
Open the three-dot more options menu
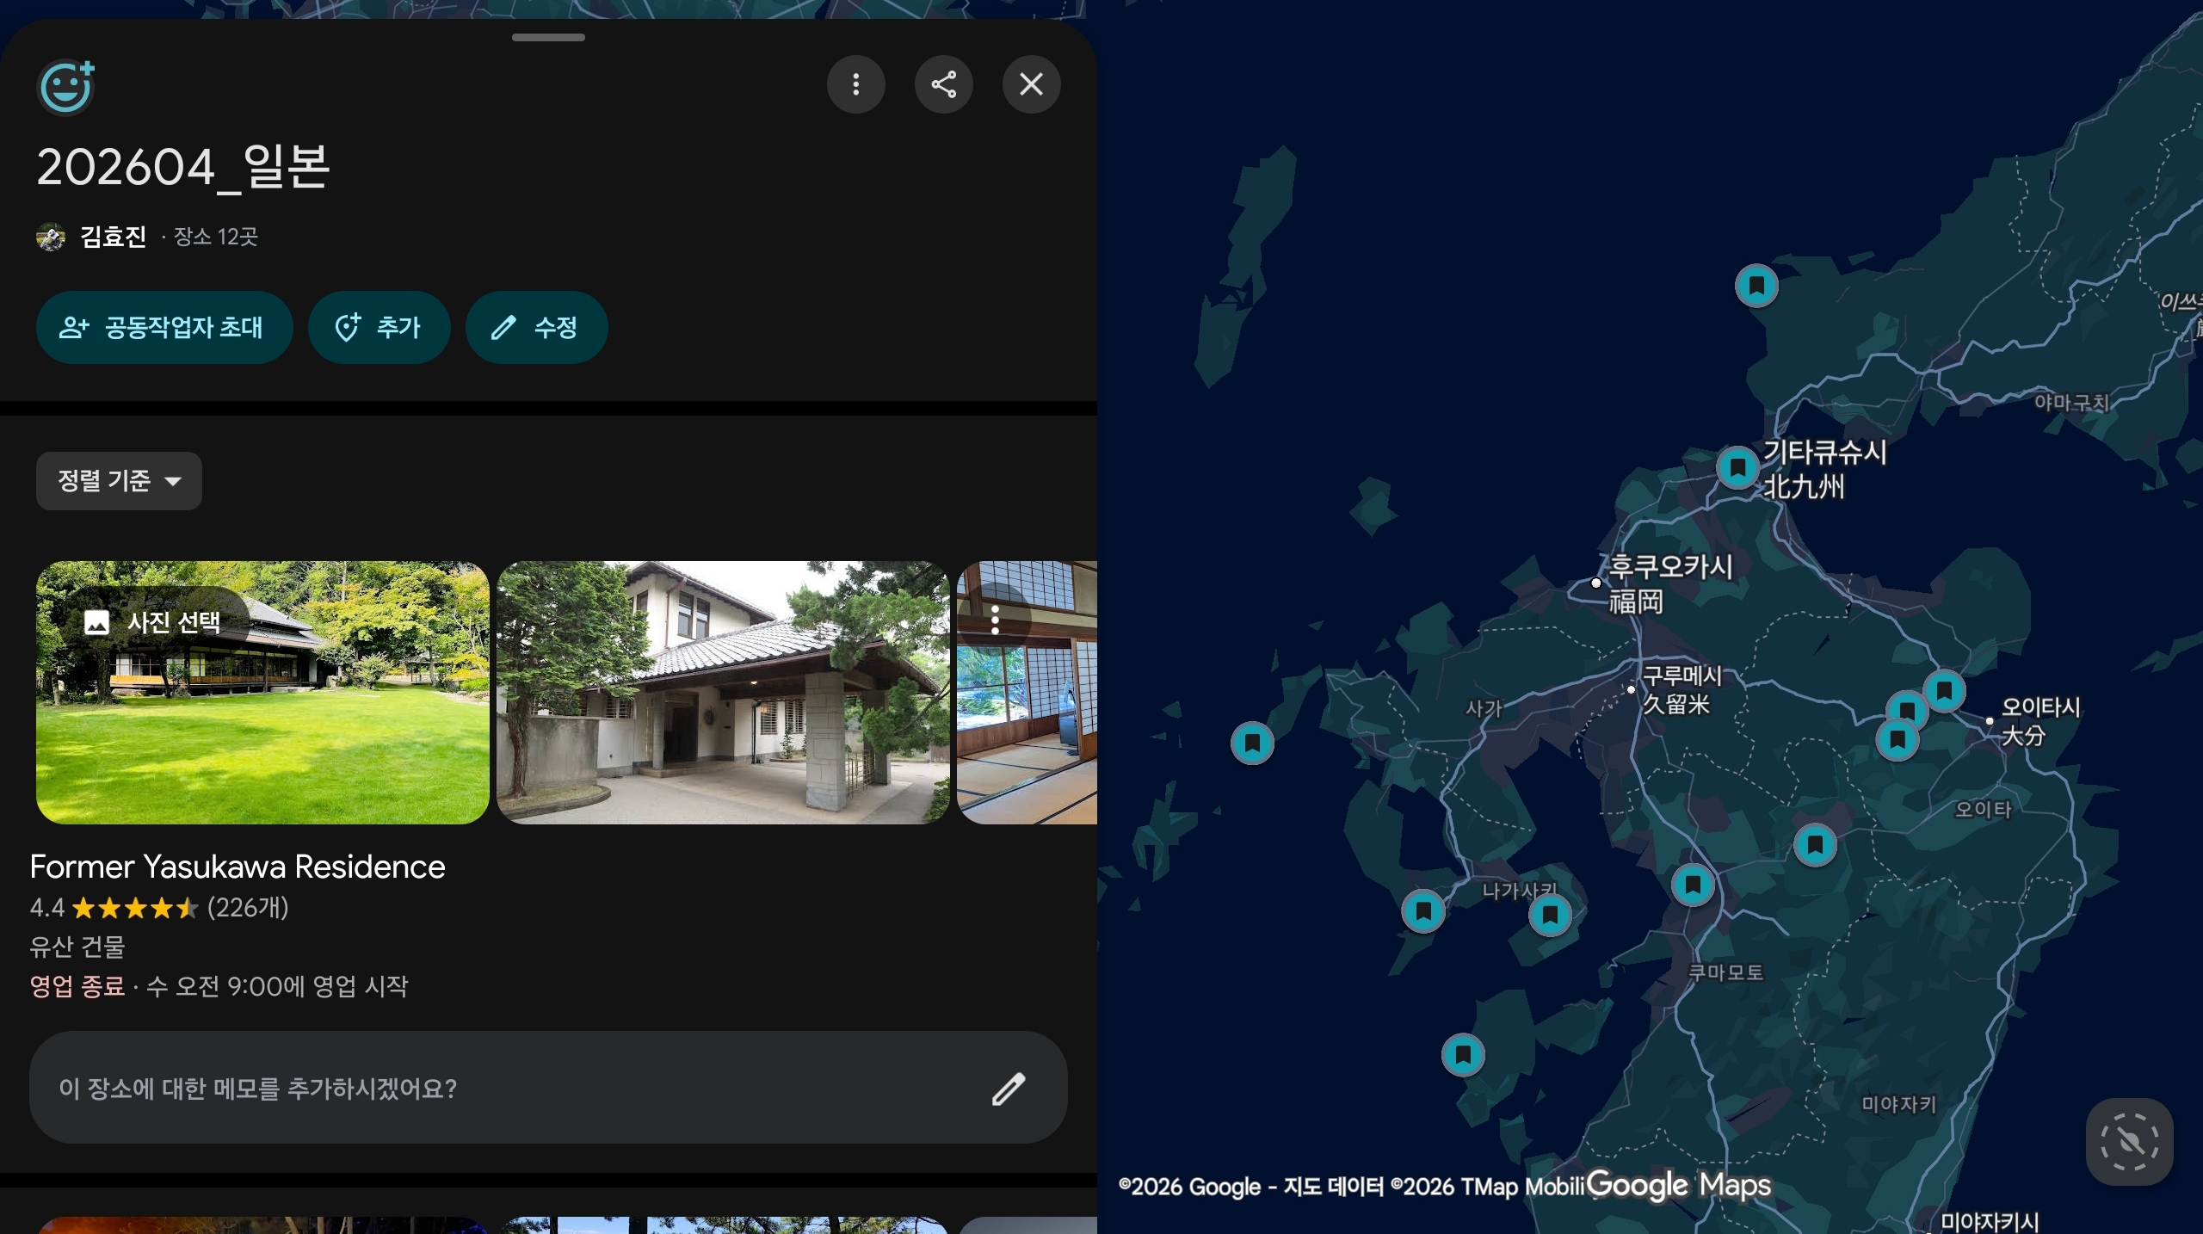(855, 84)
